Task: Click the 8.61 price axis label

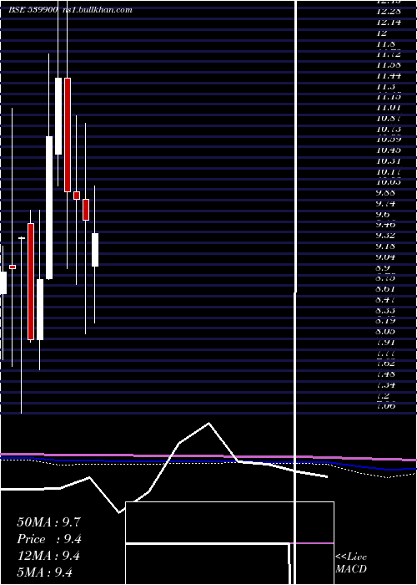Action: click(385, 289)
